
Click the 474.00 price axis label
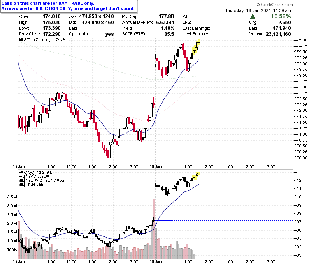pyautogui.click(x=301, y=64)
